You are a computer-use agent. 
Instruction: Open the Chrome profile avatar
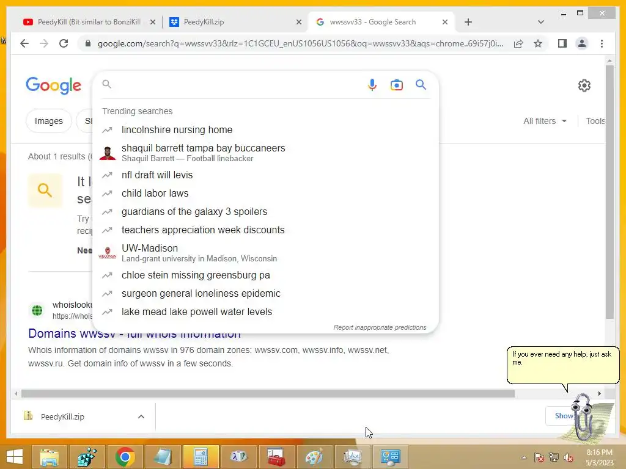[x=582, y=43]
